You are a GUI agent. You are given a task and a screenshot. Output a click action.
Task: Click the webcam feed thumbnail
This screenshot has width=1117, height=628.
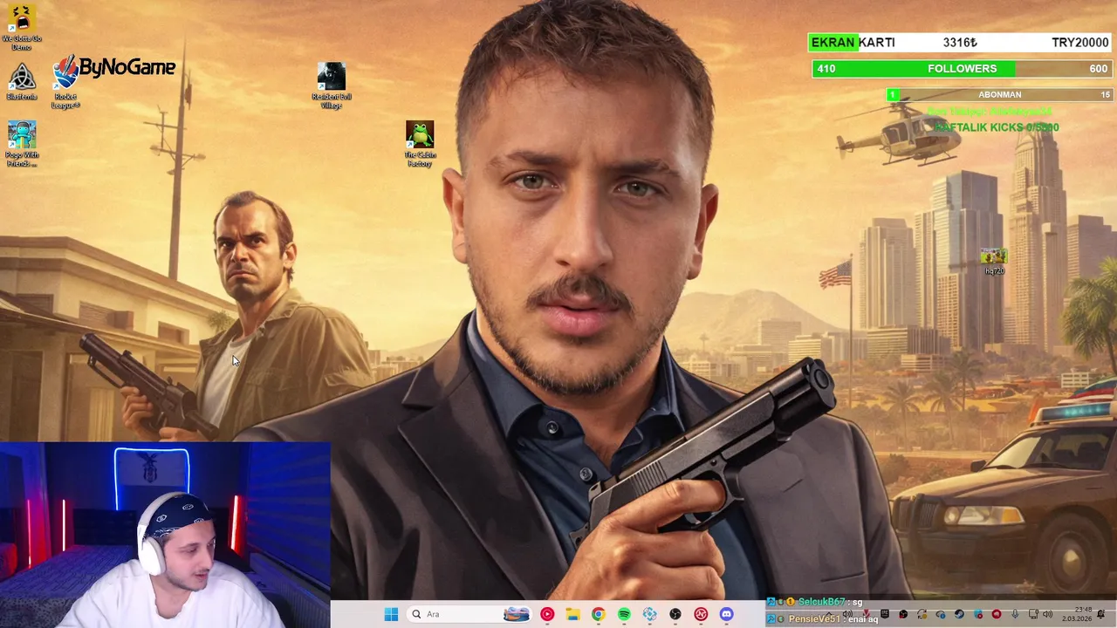[x=165, y=536]
